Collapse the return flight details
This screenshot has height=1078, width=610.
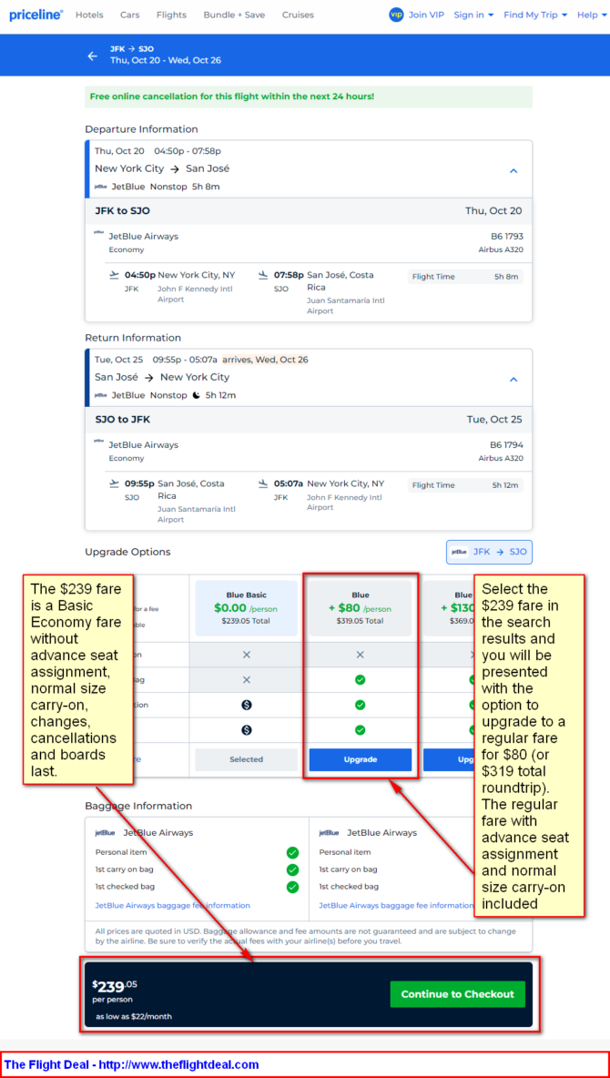[x=513, y=380]
